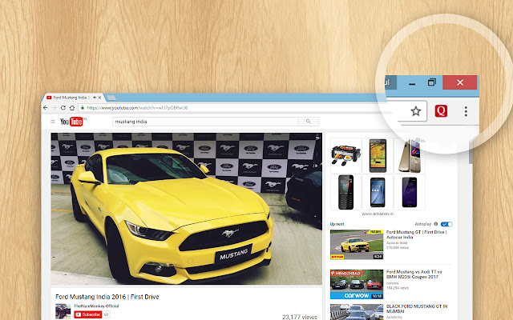
Task: Mute tab via speaker icon on tab
Action: pos(95,98)
